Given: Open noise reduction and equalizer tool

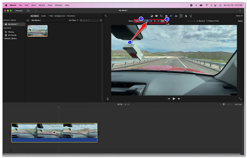Looking at the screenshot, I should click(176, 16).
